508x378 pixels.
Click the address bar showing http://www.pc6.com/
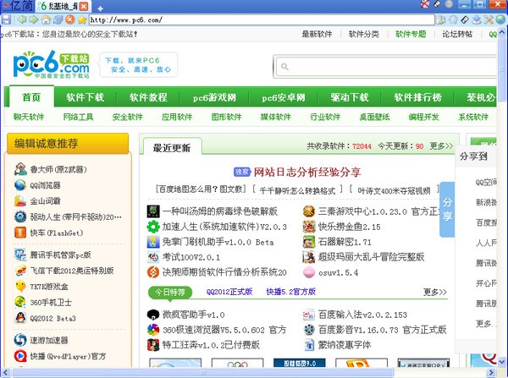262,20
